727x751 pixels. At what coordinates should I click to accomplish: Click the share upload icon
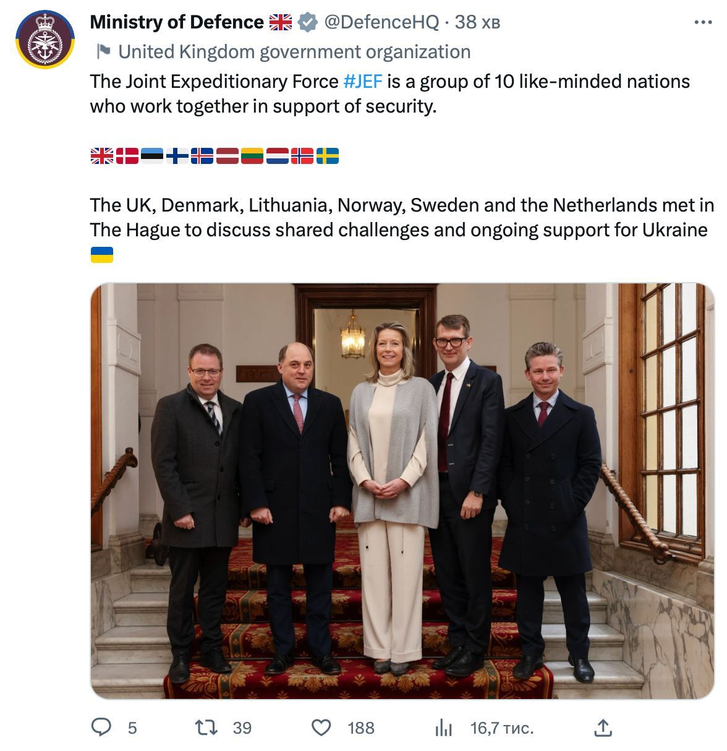tap(603, 727)
